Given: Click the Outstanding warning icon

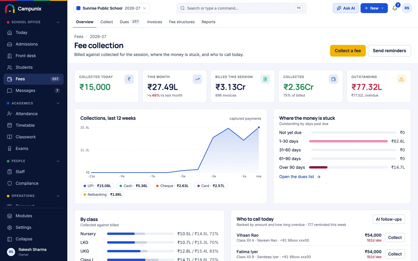Looking at the screenshot, I should 401,79.
